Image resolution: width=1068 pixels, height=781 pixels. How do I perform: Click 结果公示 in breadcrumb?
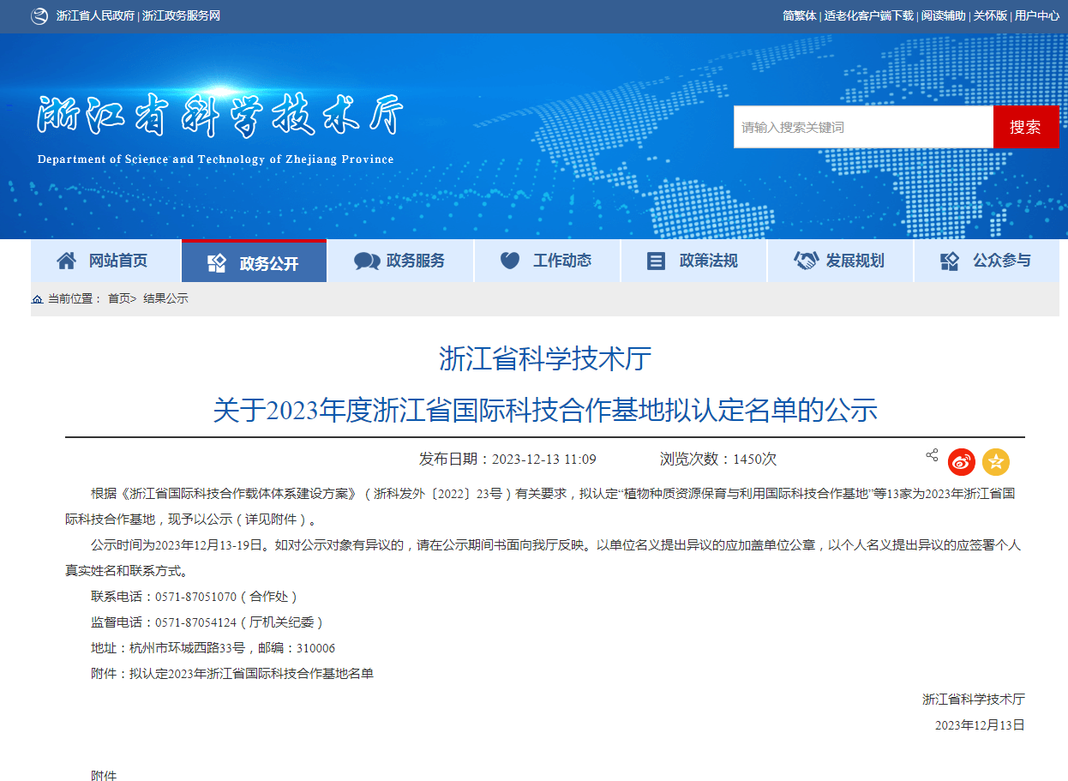pos(165,299)
